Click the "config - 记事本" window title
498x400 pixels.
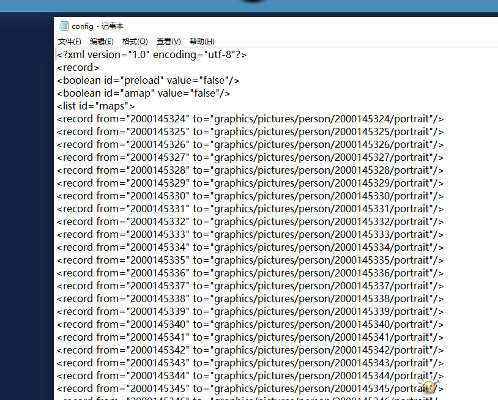(x=97, y=26)
